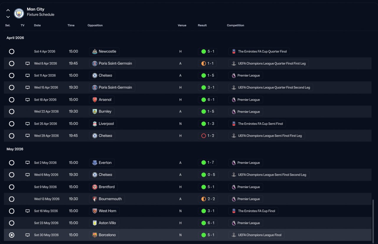Open UEFA Champions League Semi Final Second Leg

[269, 175]
